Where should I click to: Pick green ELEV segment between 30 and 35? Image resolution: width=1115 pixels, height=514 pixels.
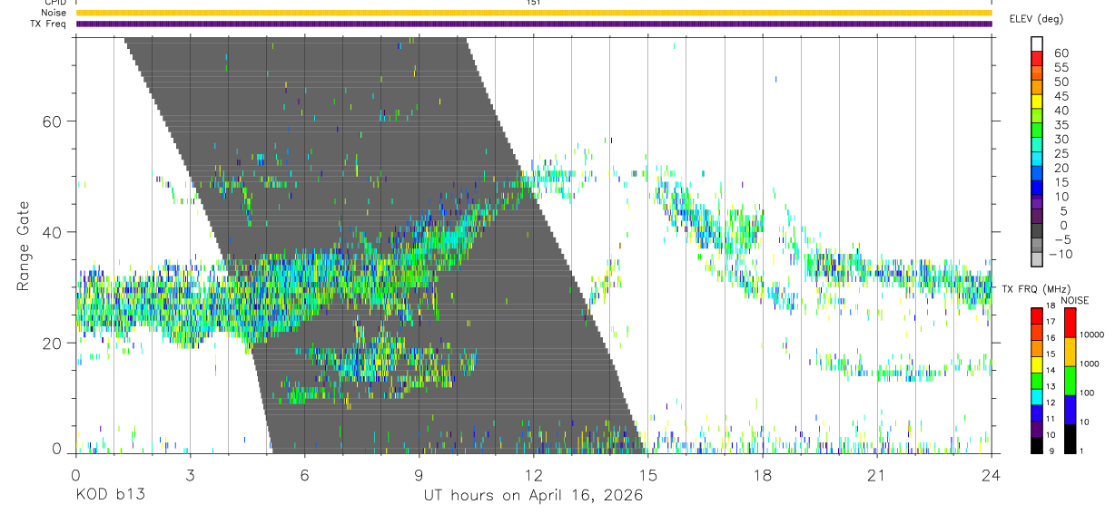point(1037,131)
